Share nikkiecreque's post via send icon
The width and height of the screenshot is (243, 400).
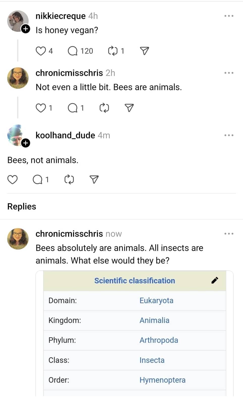pyautogui.click(x=144, y=51)
